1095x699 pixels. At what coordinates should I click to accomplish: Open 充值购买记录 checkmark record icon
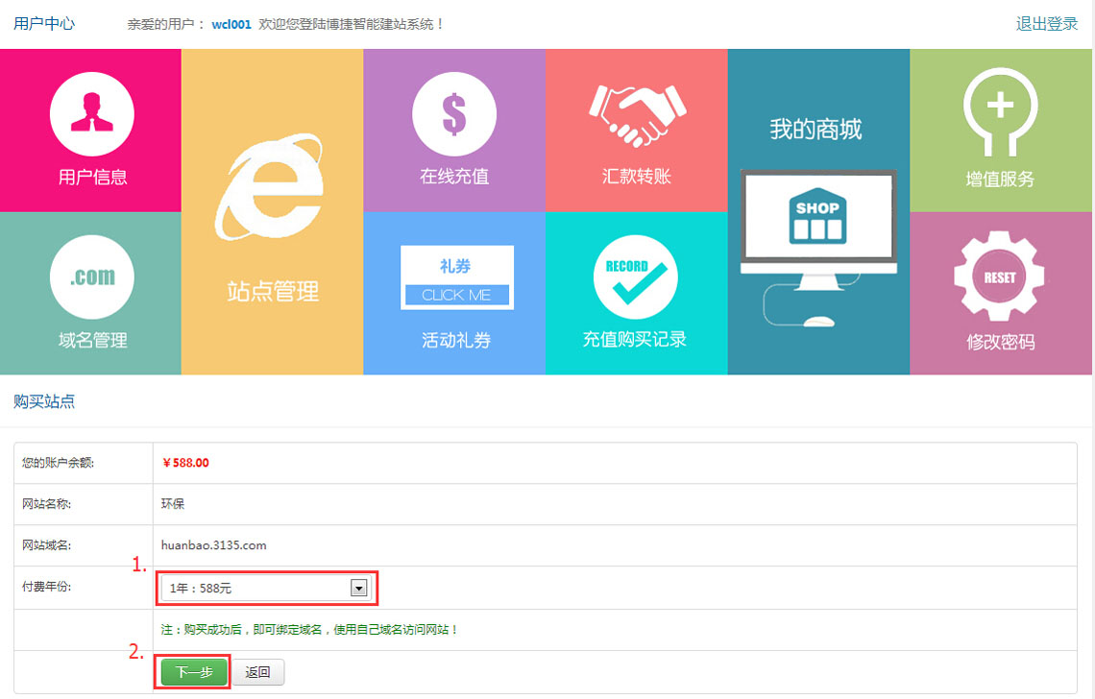(x=635, y=277)
